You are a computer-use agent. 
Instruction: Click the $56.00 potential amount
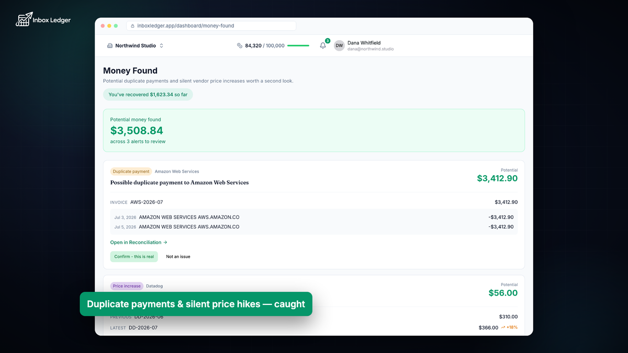point(503,293)
